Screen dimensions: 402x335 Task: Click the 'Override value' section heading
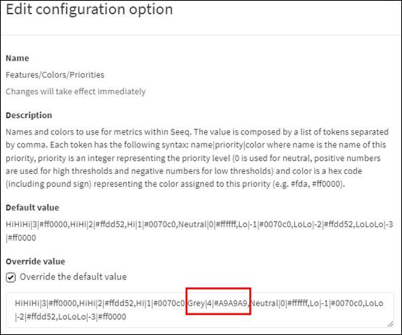[x=35, y=261]
